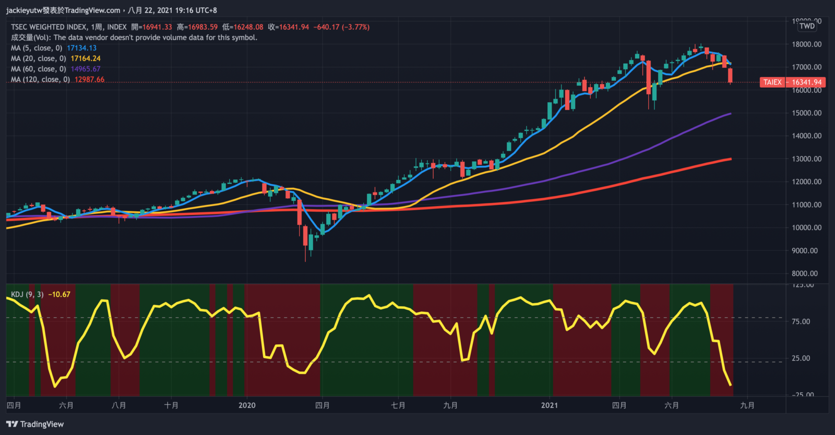Click the 8000.00 price axis label

tap(804, 273)
